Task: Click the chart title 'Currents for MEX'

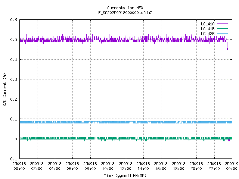Action: (125, 8)
